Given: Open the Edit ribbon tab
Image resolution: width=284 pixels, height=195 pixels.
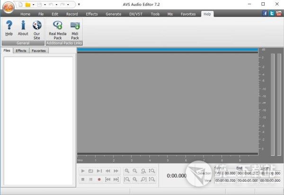Looking at the screenshot, I should [x=55, y=14].
